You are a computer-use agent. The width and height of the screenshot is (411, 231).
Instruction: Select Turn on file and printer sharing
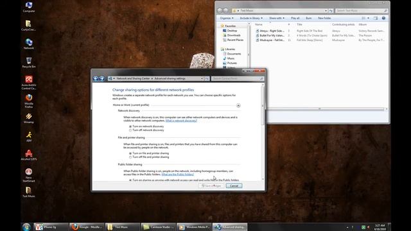[130, 153]
